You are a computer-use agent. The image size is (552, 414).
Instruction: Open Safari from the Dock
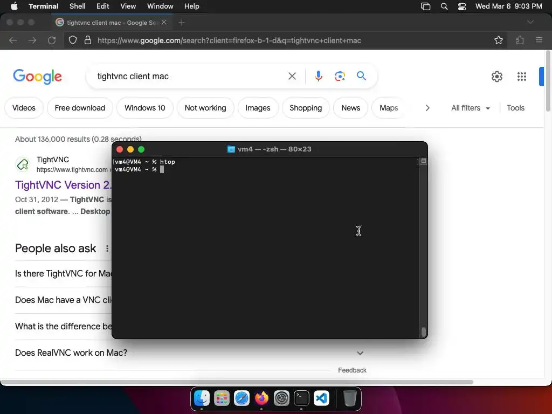(242, 398)
